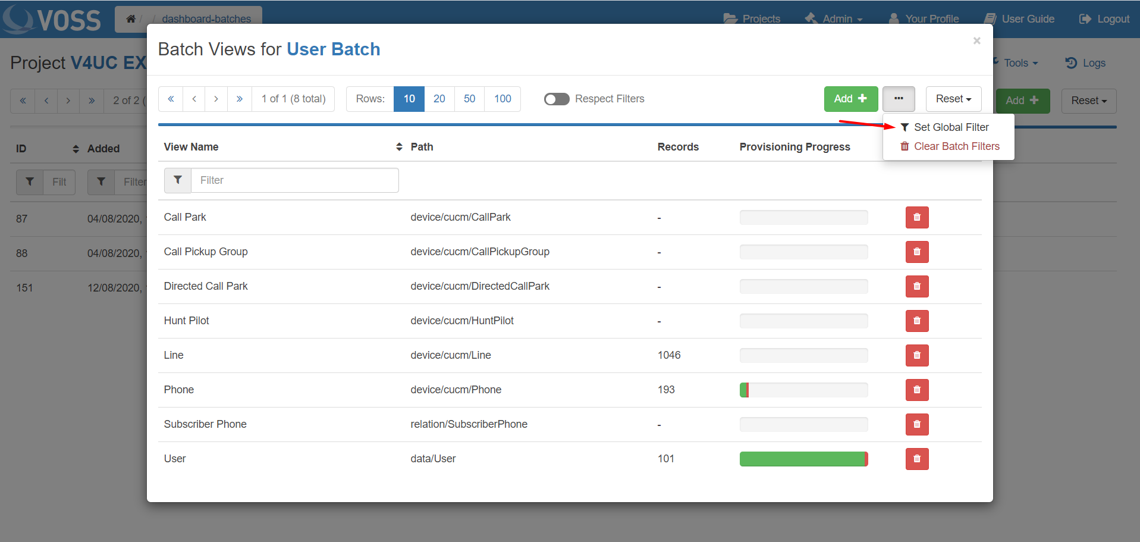This screenshot has height=542, width=1140.
Task: Click the User provisioning progress bar
Action: (803, 459)
